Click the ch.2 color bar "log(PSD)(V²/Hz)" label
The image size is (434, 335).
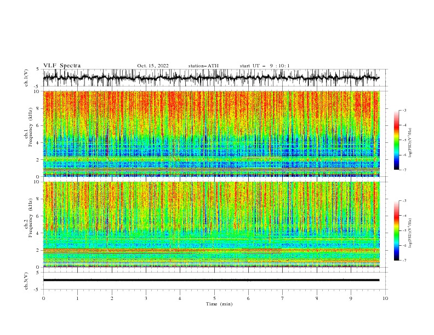(x=410, y=233)
